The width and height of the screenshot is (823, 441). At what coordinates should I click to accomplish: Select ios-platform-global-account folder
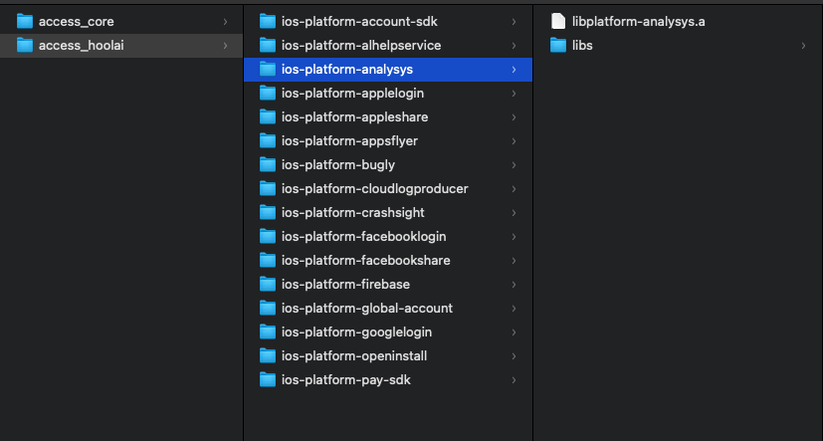click(x=388, y=309)
